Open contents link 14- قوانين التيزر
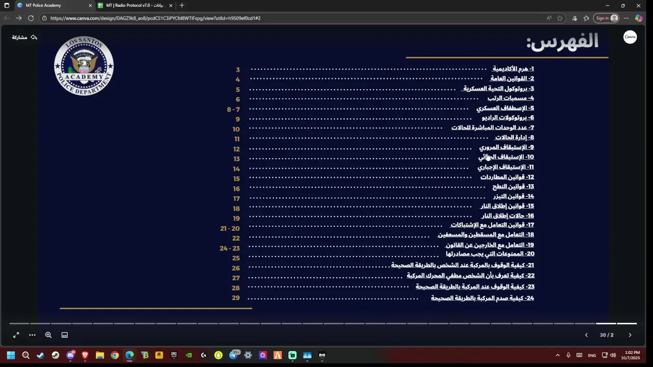 coord(514,196)
